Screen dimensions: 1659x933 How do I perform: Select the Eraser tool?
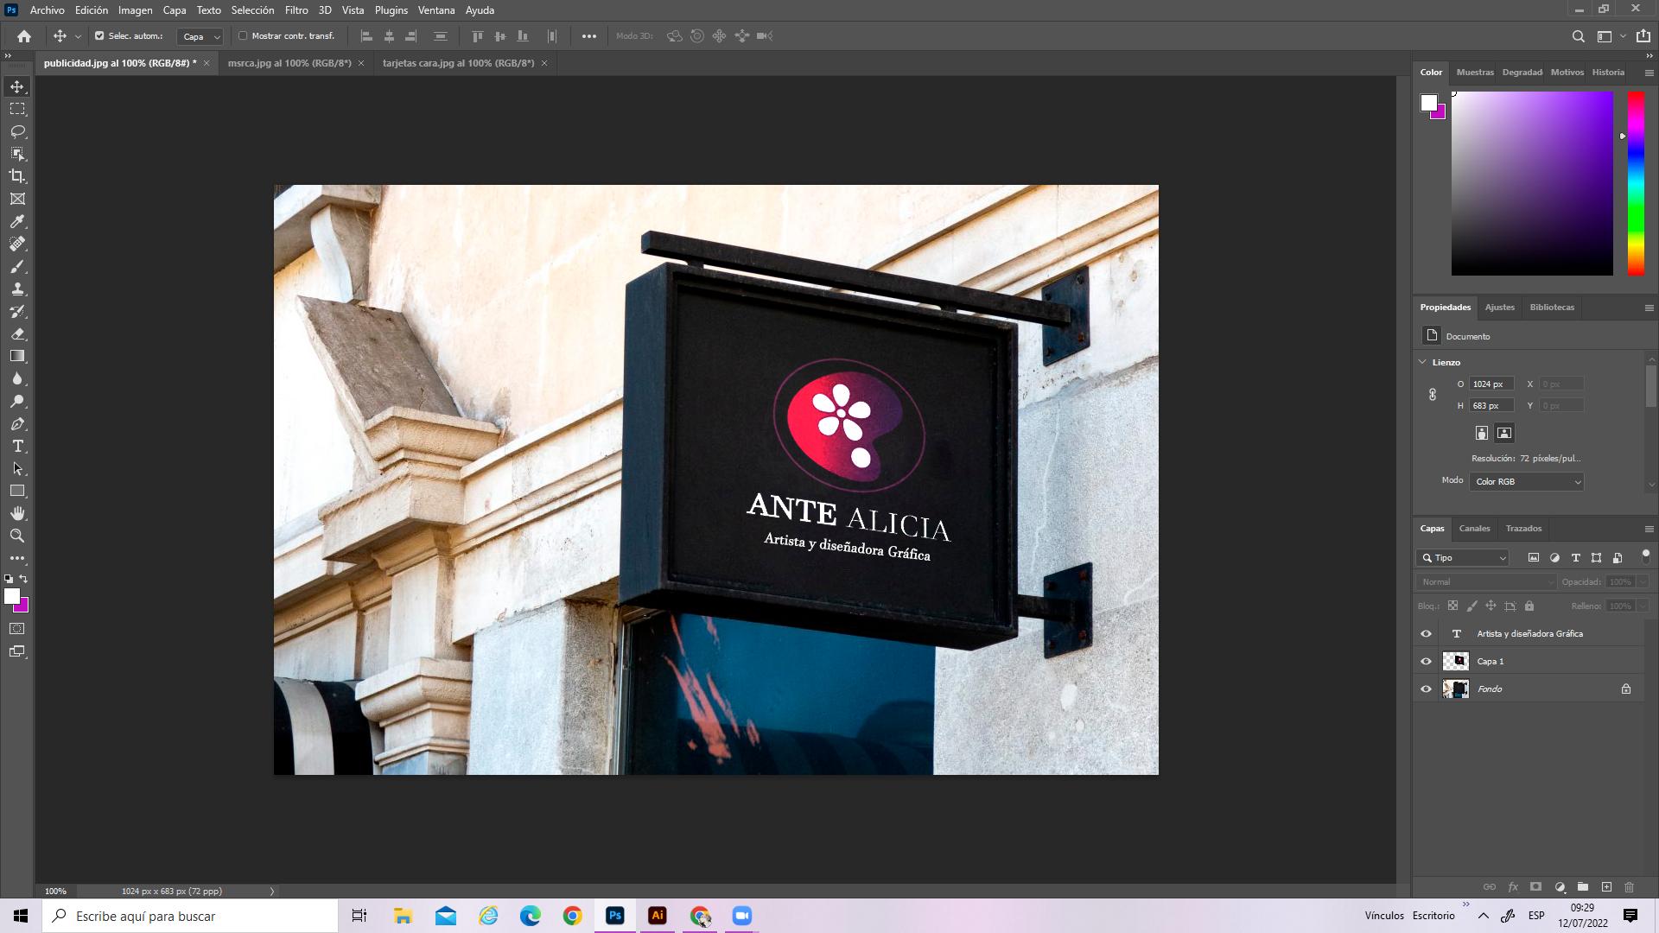coord(17,333)
